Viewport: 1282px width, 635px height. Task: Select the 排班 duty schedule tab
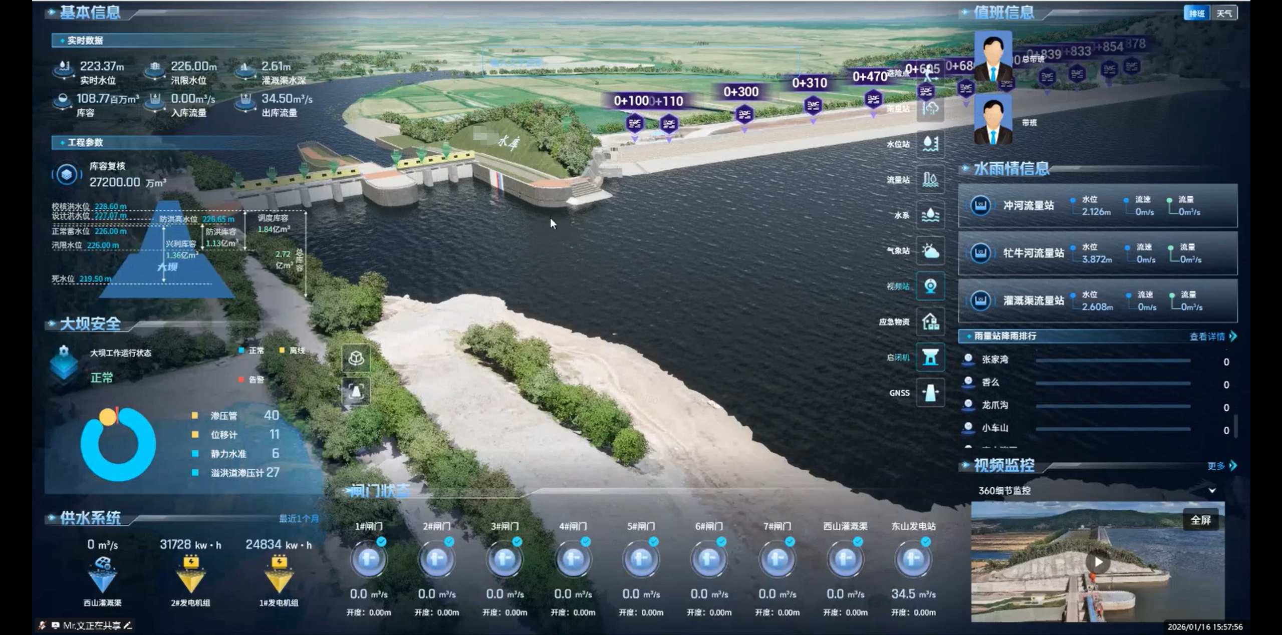tap(1197, 13)
